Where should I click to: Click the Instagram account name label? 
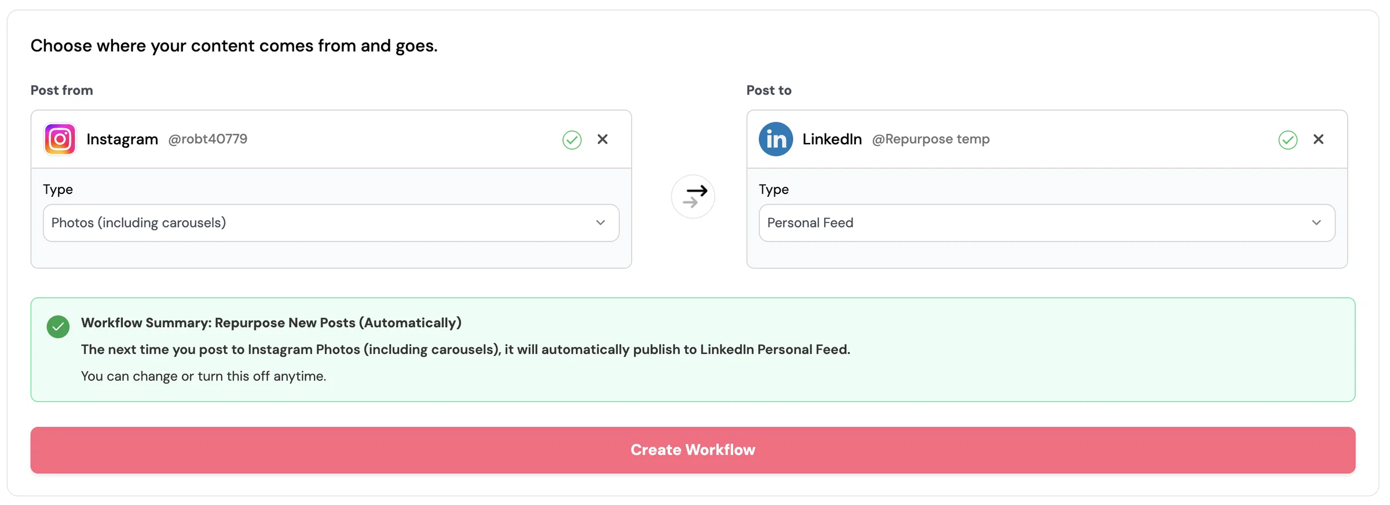tap(122, 140)
